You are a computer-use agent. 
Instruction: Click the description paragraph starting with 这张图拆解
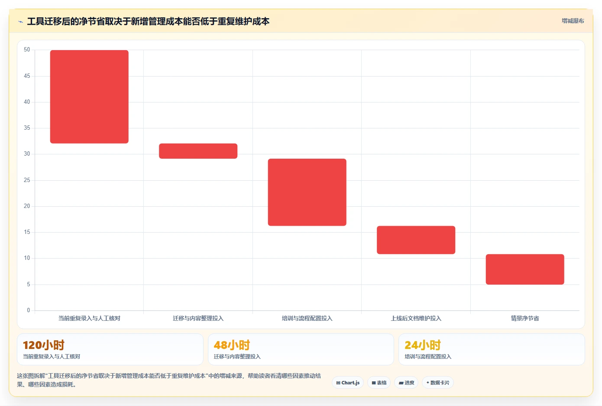[x=169, y=380]
